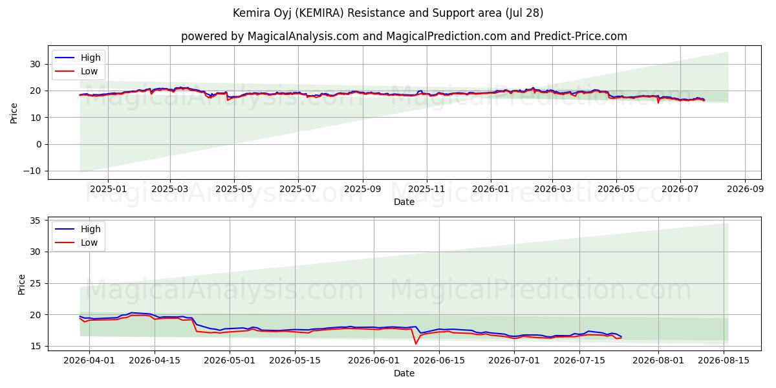
Task: Click the '2026-05-01' tick label
Action: (x=230, y=360)
